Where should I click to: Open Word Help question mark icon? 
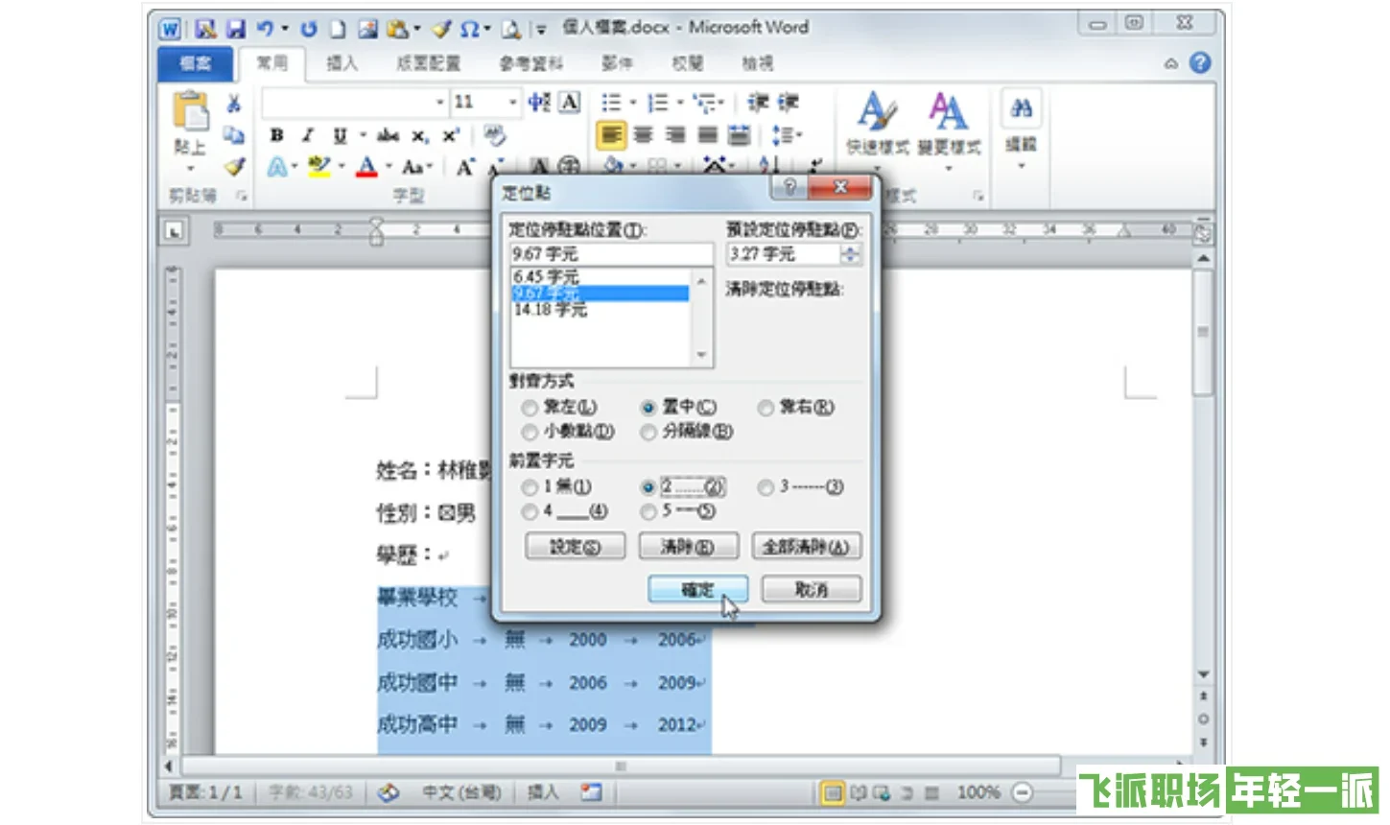point(1200,63)
